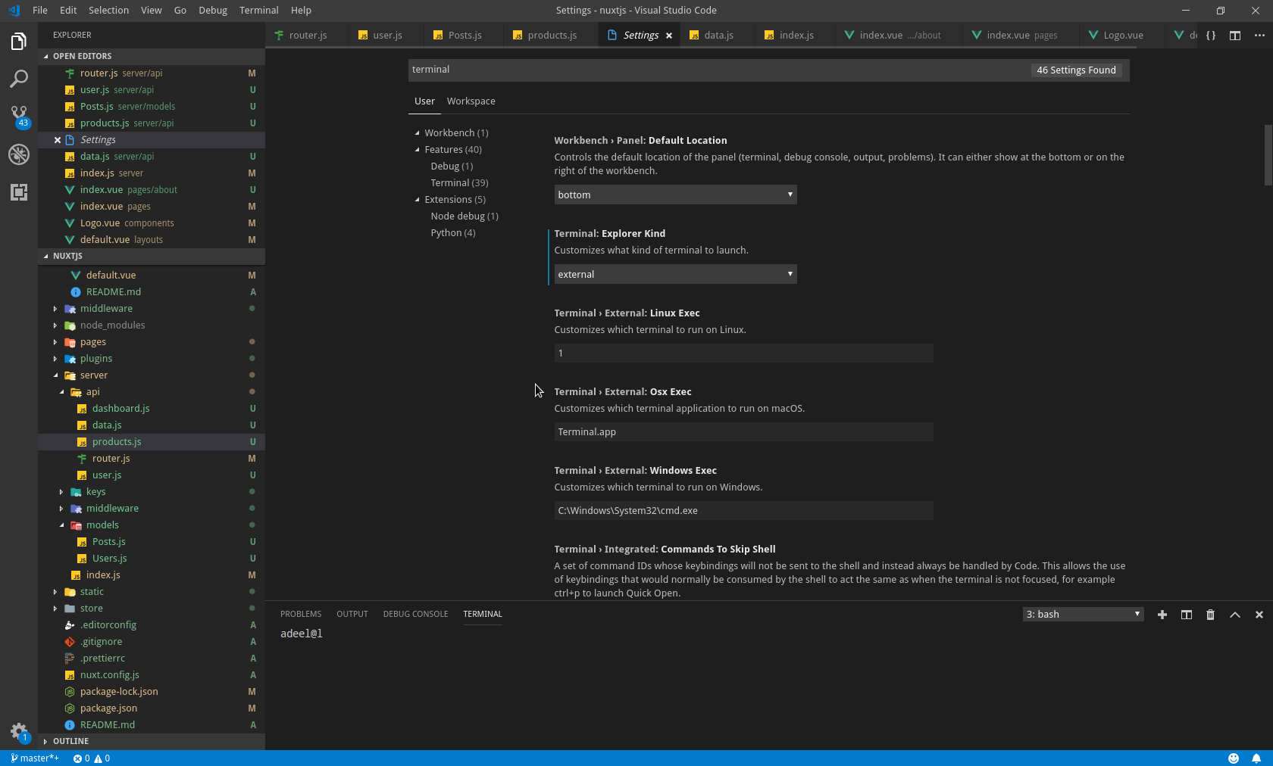Select Python (4) in settings tree
The image size is (1273, 766).
click(x=453, y=233)
